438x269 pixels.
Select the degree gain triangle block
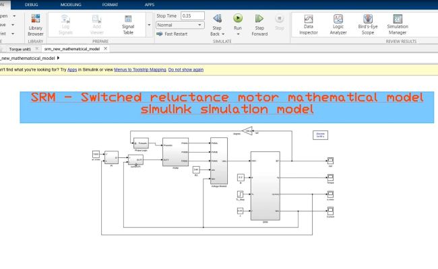tap(247, 130)
